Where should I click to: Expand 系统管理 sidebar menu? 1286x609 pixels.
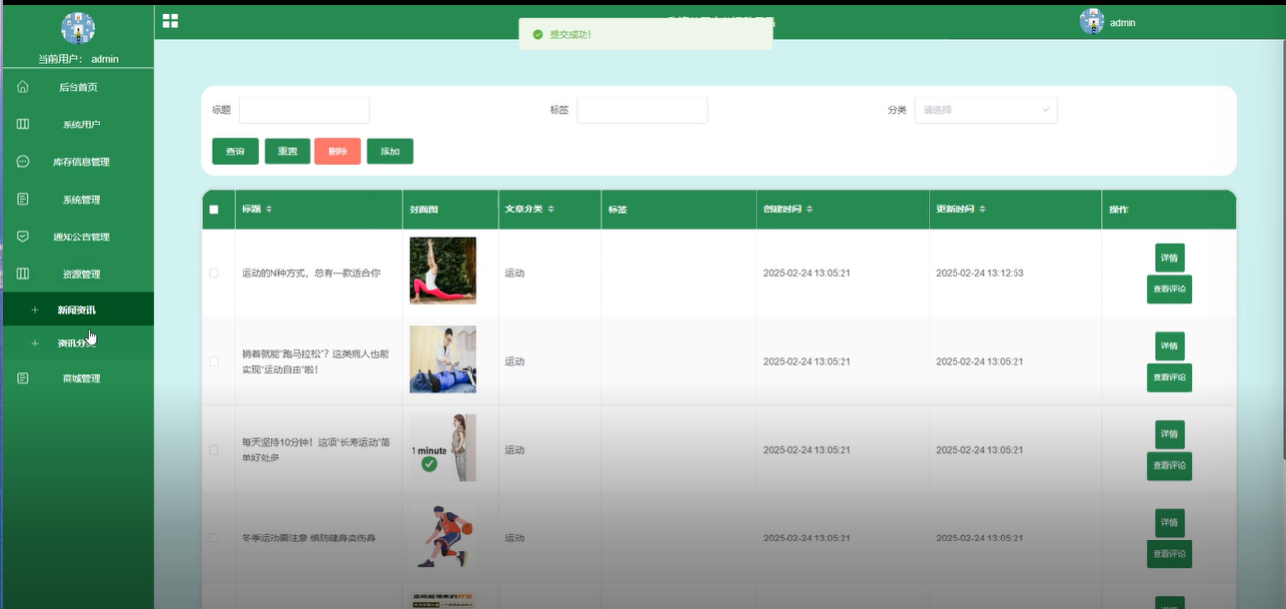[77, 200]
